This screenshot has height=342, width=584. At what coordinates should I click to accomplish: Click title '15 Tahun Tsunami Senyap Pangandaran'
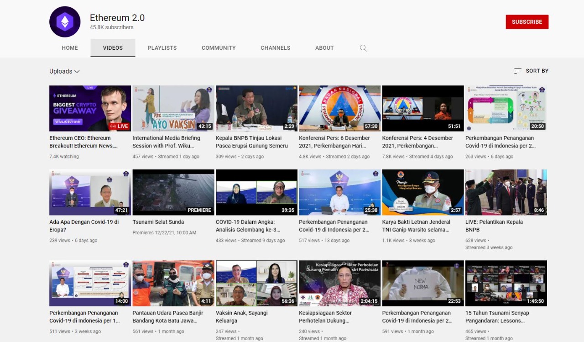[x=497, y=316]
